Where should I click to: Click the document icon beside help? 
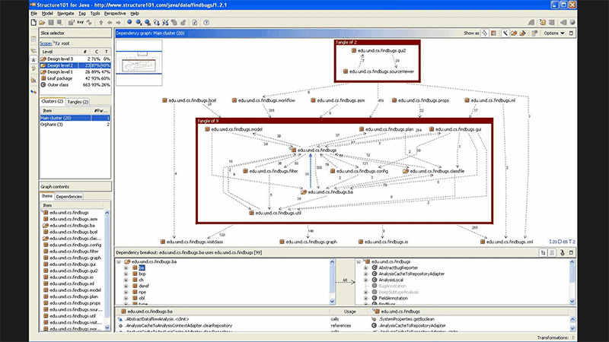coord(195,23)
